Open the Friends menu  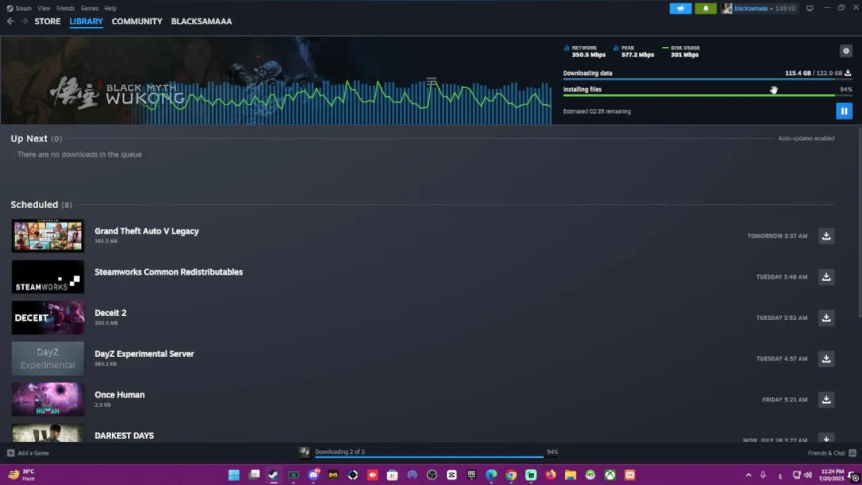coord(65,8)
